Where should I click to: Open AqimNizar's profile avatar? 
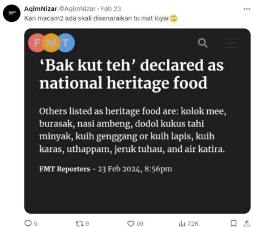(x=12, y=13)
